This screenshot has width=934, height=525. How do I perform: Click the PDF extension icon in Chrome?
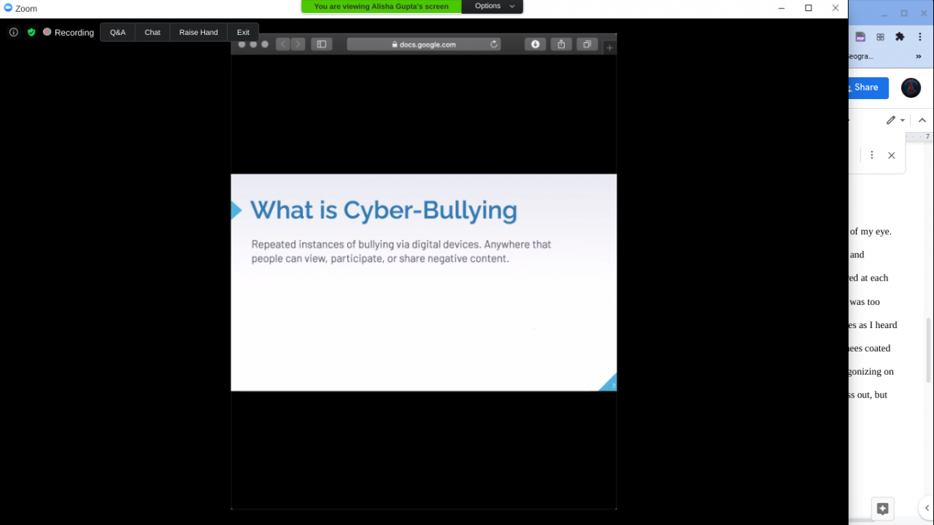[x=860, y=37]
